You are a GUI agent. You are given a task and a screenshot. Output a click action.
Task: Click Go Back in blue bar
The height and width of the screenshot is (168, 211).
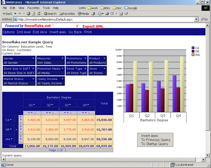75,32
